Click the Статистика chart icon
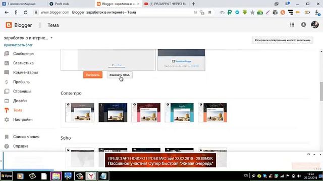The image size is (323, 181). 7,63
